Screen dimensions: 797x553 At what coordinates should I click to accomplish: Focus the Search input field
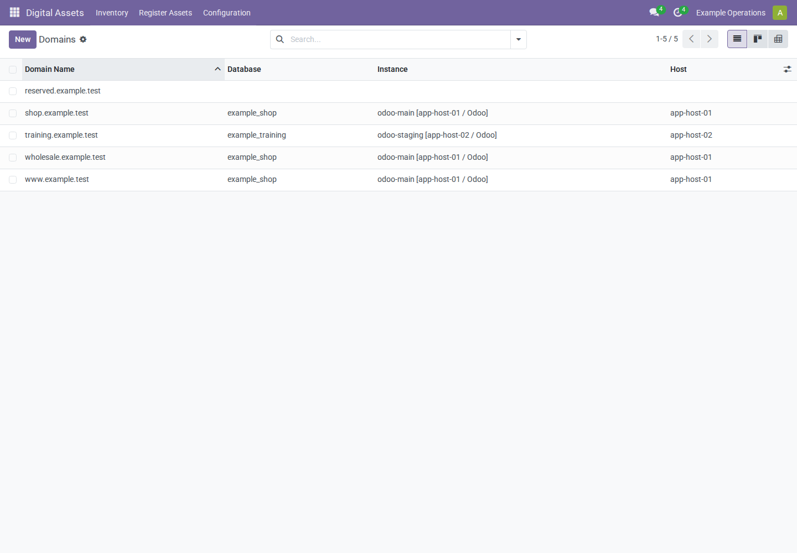398,39
